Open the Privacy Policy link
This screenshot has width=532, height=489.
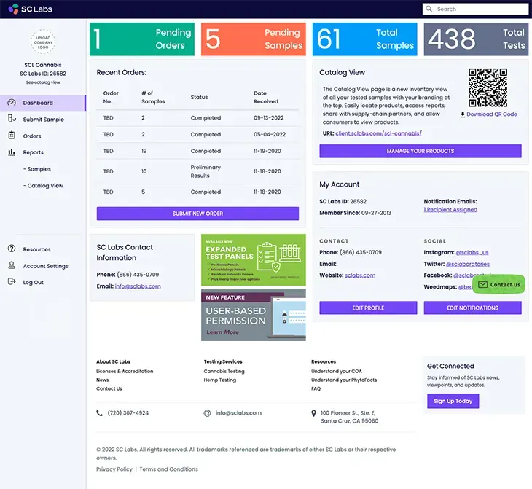click(x=114, y=469)
